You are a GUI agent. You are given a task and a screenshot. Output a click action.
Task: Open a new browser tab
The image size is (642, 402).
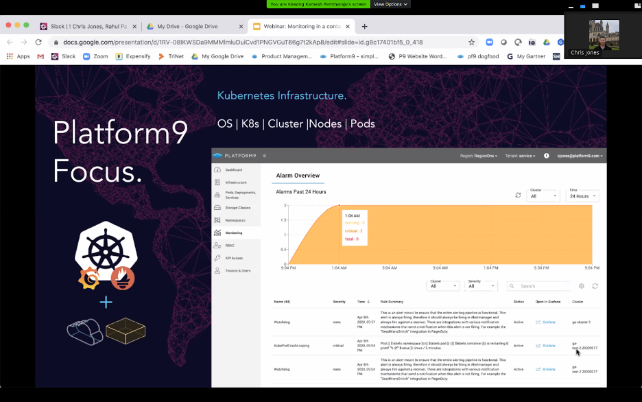point(364,26)
